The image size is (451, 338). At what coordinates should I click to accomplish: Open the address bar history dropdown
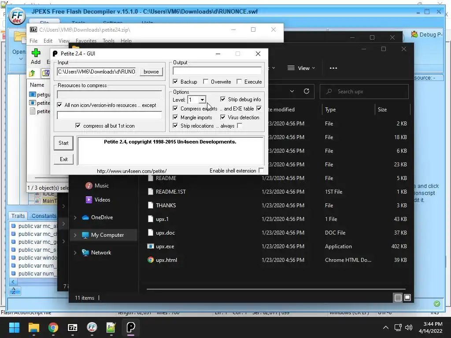(292, 92)
